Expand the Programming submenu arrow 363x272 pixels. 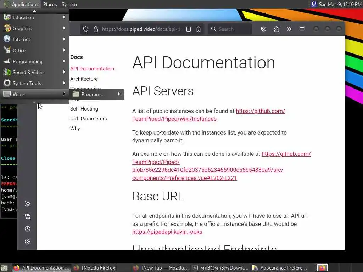pyautogui.click(x=64, y=61)
